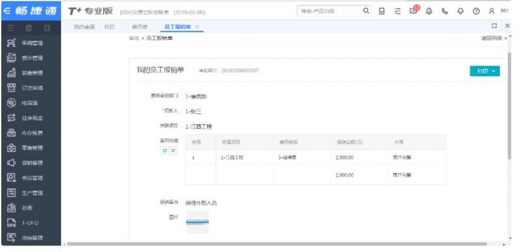Select the 员工报销单 tab
The width and height of the screenshot is (520, 252).
(177, 27)
